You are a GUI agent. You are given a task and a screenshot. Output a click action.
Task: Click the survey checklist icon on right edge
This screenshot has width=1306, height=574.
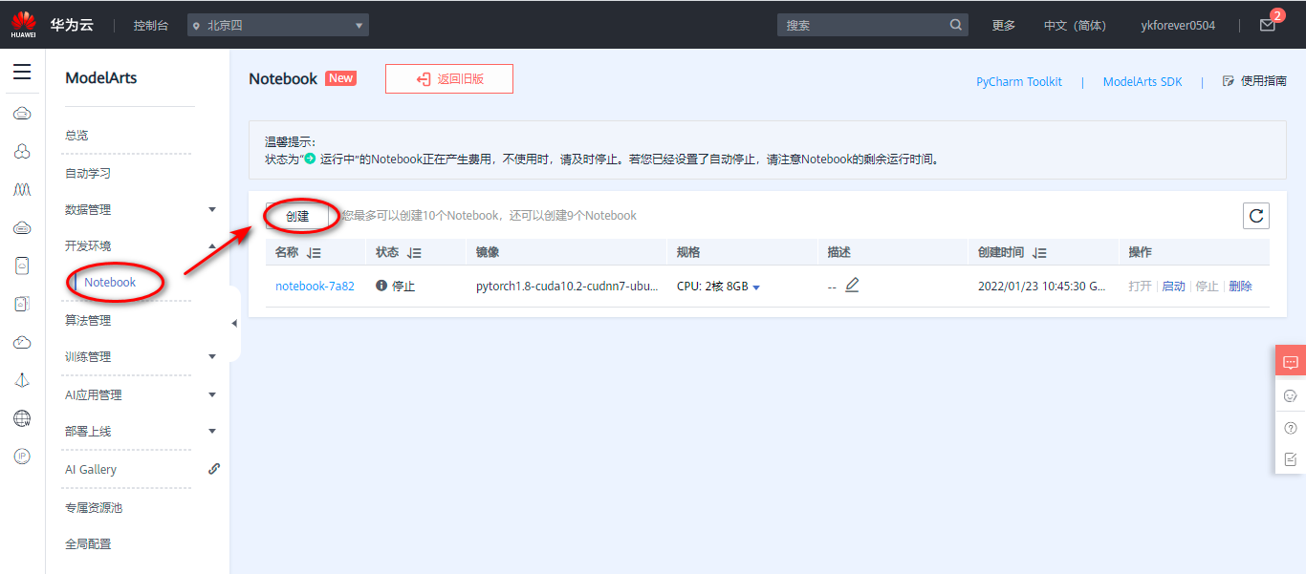click(1291, 459)
